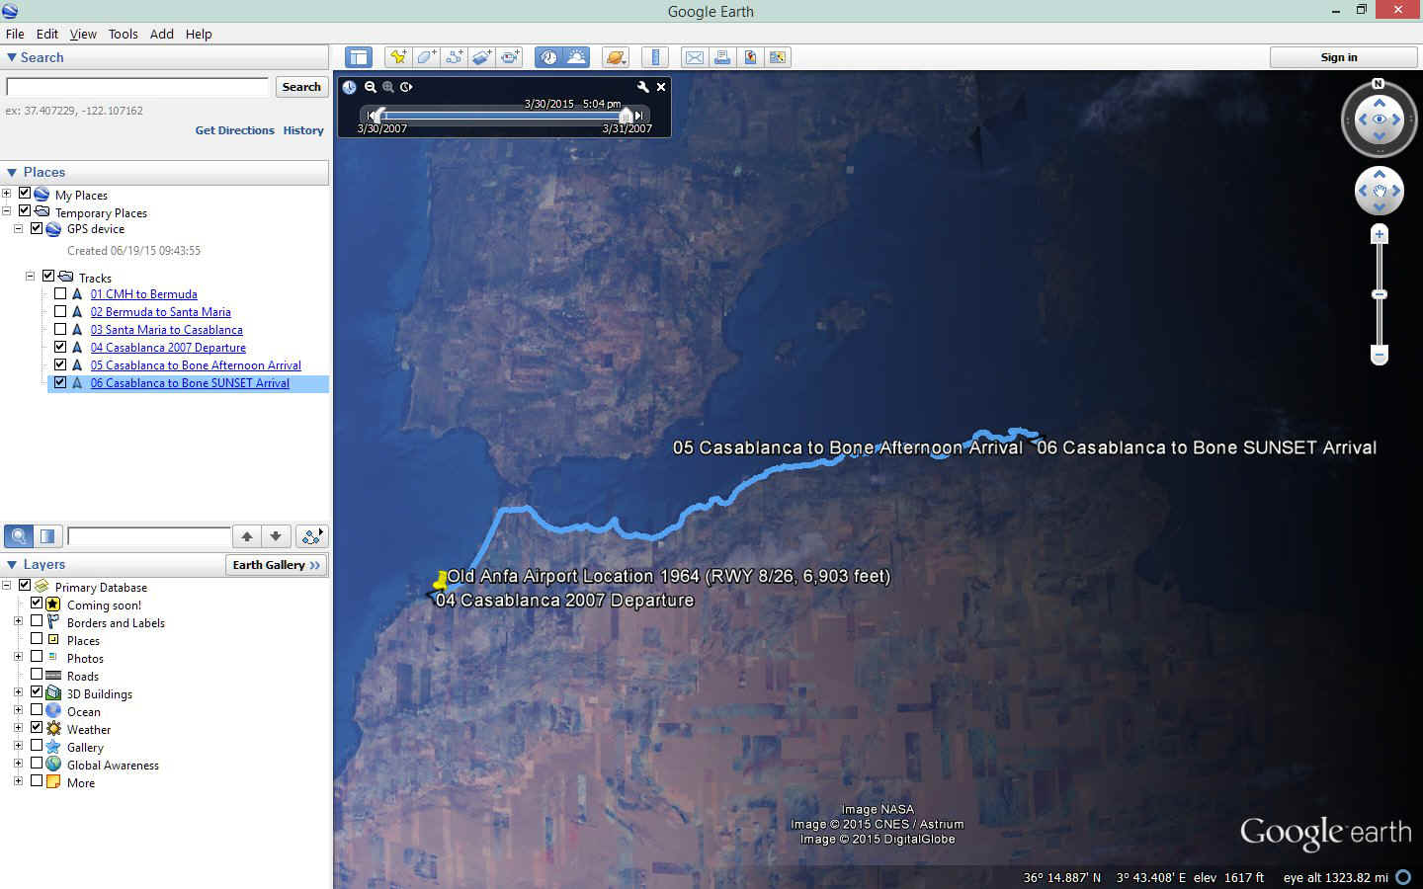Click the places panel view icon
Image resolution: width=1423 pixels, height=889 pixels.
coord(46,536)
